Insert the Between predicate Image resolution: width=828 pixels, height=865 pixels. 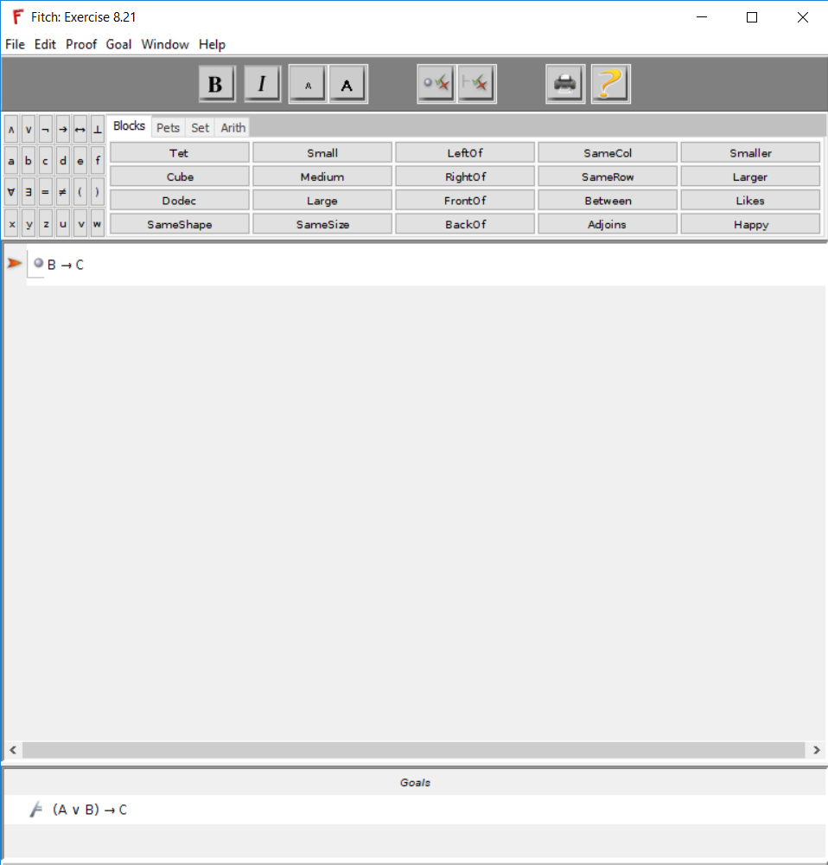tap(607, 200)
